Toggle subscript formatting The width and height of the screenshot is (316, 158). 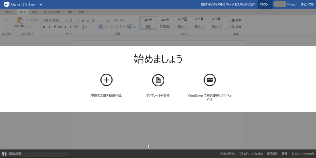click(66, 27)
